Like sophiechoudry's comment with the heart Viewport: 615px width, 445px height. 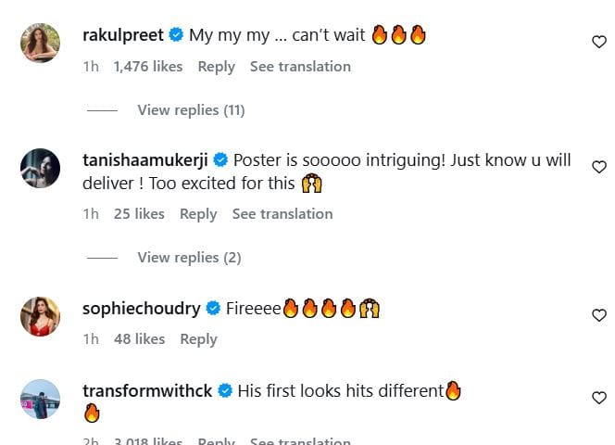pyautogui.click(x=598, y=315)
